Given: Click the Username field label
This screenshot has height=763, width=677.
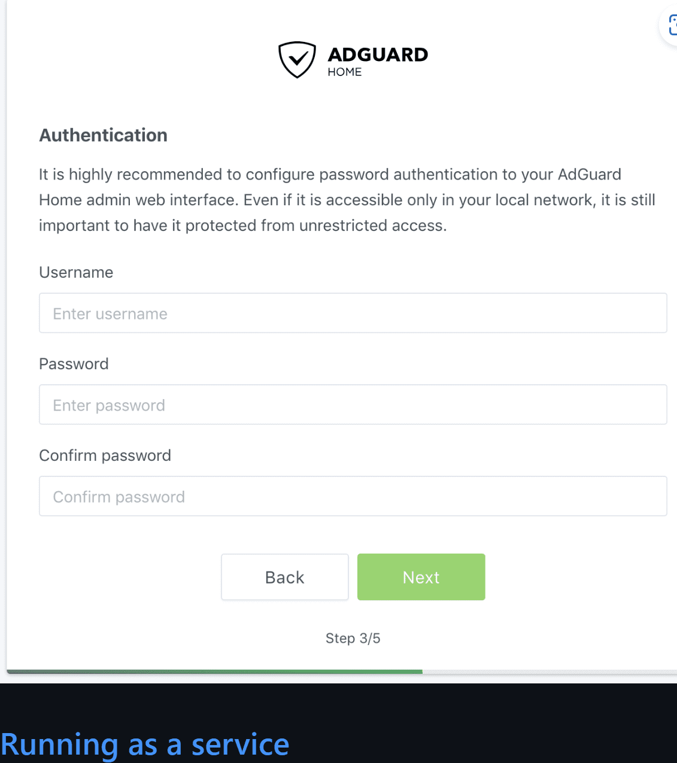Looking at the screenshot, I should pyautogui.click(x=76, y=272).
